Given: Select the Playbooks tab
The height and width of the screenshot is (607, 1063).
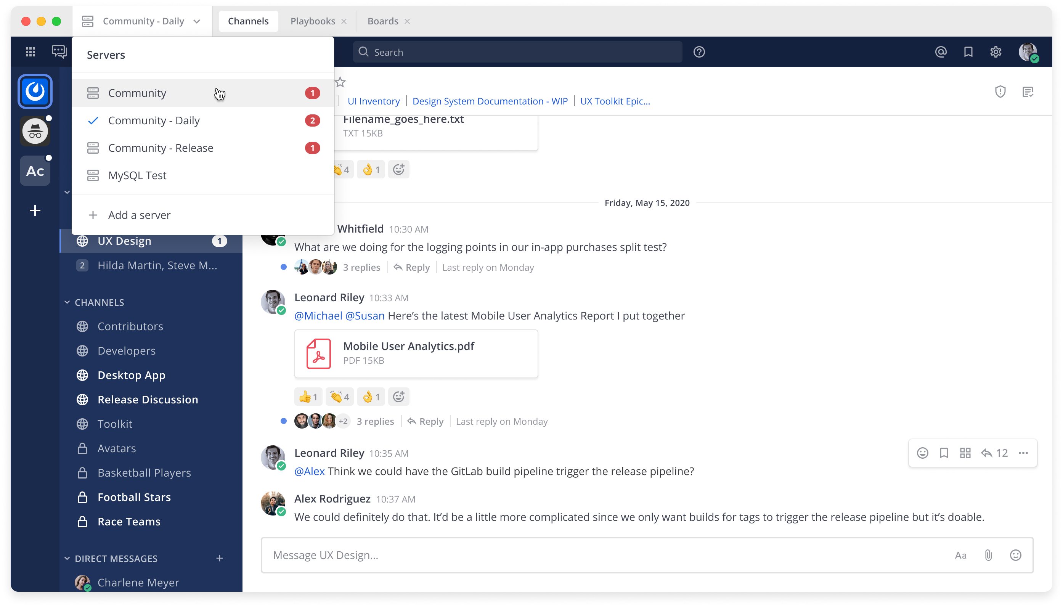Looking at the screenshot, I should point(312,21).
